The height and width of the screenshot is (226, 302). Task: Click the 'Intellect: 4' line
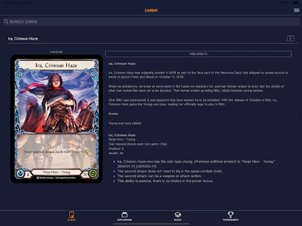coord(116,149)
